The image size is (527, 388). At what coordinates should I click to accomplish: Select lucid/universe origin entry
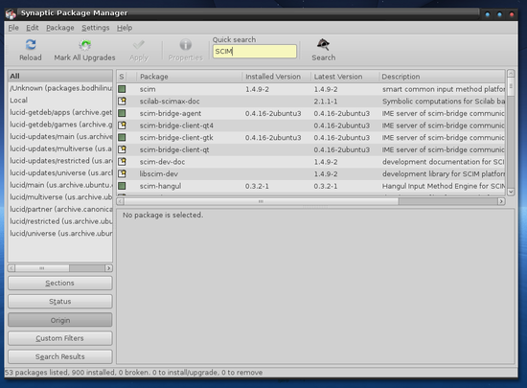tap(60, 233)
